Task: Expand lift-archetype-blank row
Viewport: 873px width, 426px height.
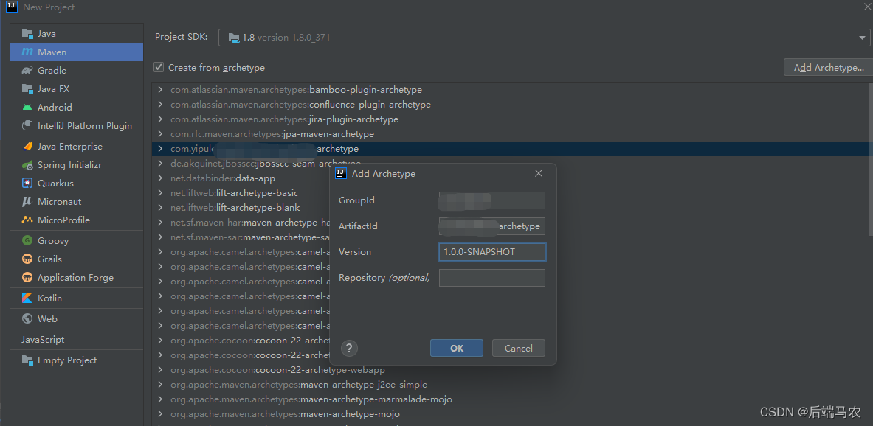Action: [x=160, y=208]
